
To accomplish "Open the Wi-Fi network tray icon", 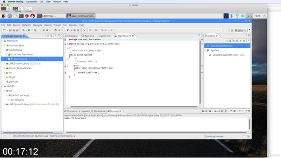I will 237,16.
